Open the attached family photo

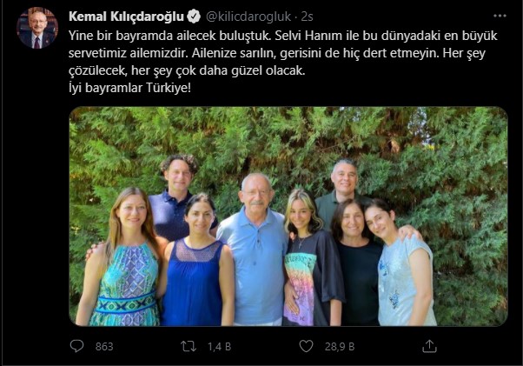[x=288, y=216]
